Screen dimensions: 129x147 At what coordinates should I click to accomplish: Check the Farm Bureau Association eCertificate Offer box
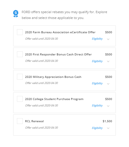tap(20, 32)
